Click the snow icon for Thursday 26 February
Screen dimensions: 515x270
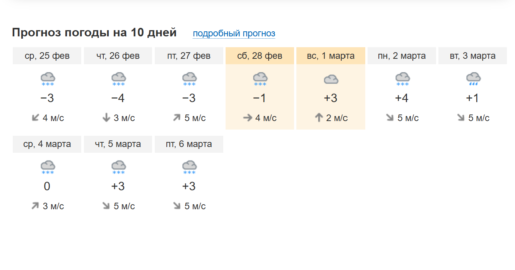point(118,79)
